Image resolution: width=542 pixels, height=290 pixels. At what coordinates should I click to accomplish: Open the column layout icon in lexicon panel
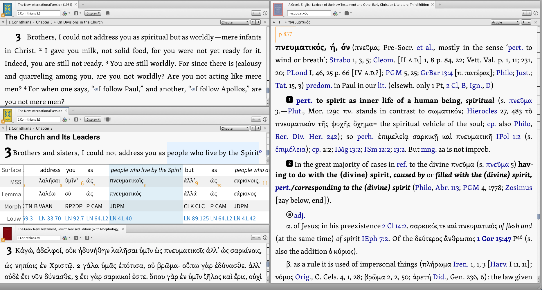point(347,13)
